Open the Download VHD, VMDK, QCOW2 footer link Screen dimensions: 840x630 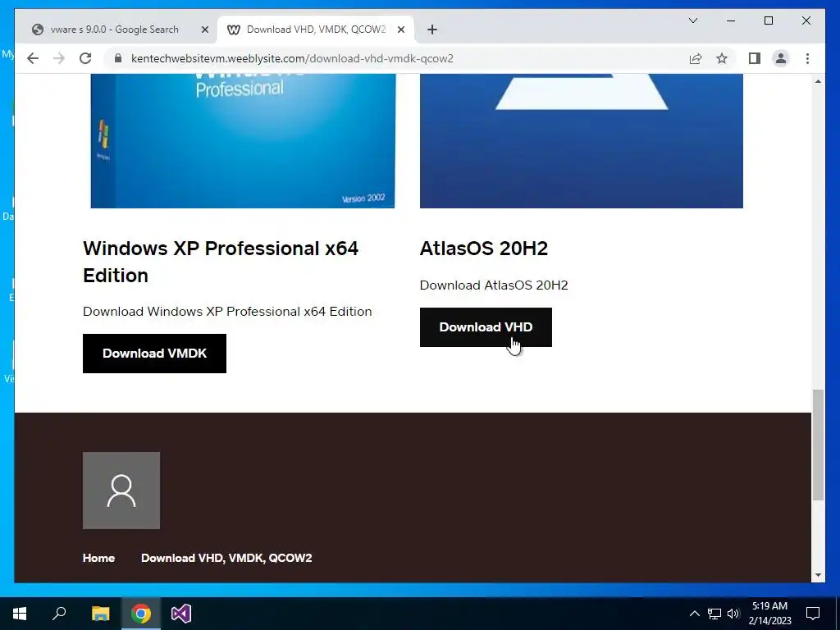(x=226, y=558)
